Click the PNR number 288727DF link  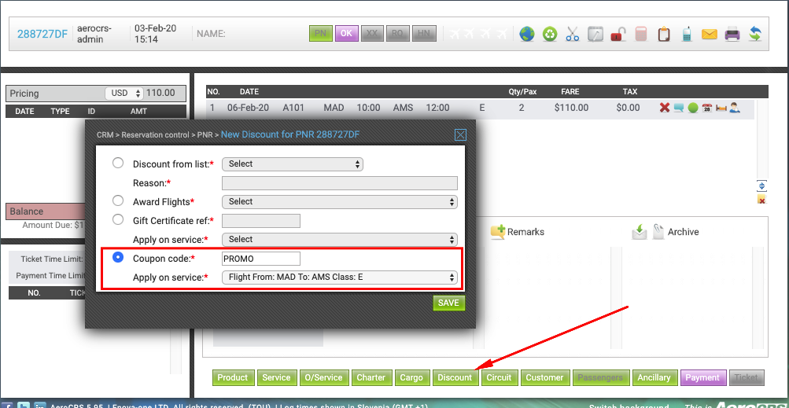(x=42, y=35)
